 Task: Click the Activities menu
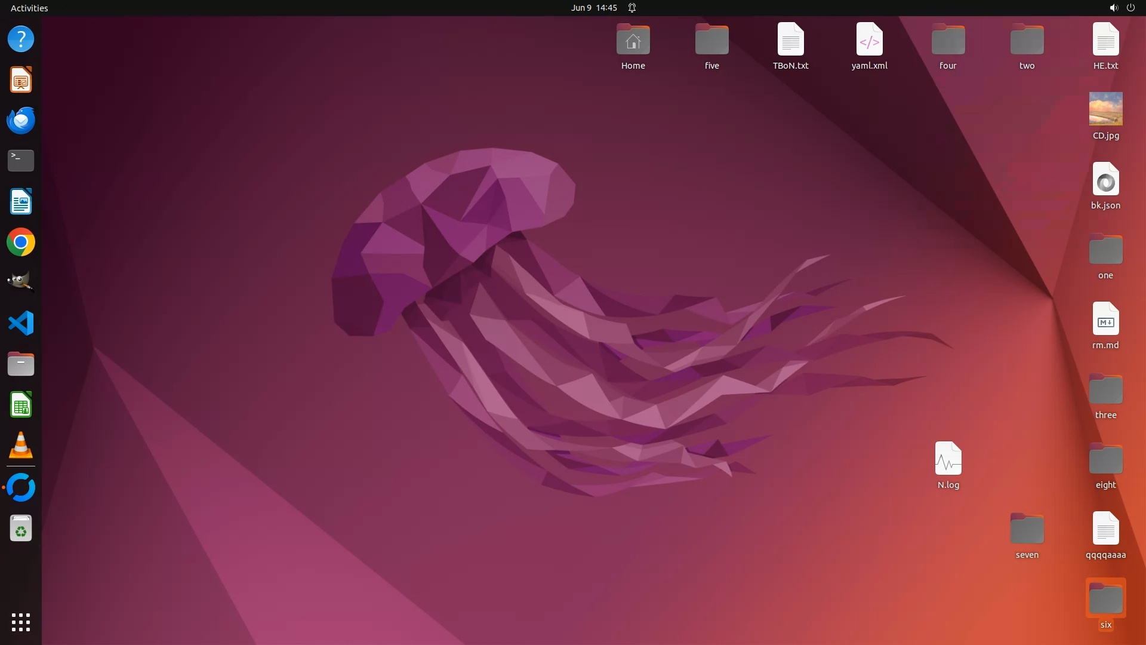click(x=29, y=8)
